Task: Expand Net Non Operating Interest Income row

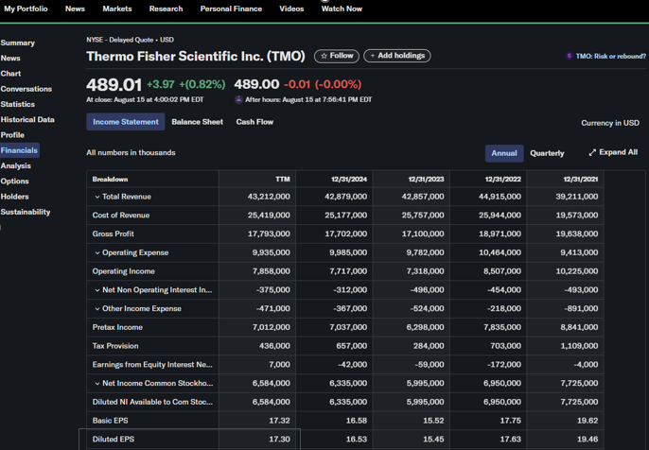Action: pyautogui.click(x=97, y=290)
